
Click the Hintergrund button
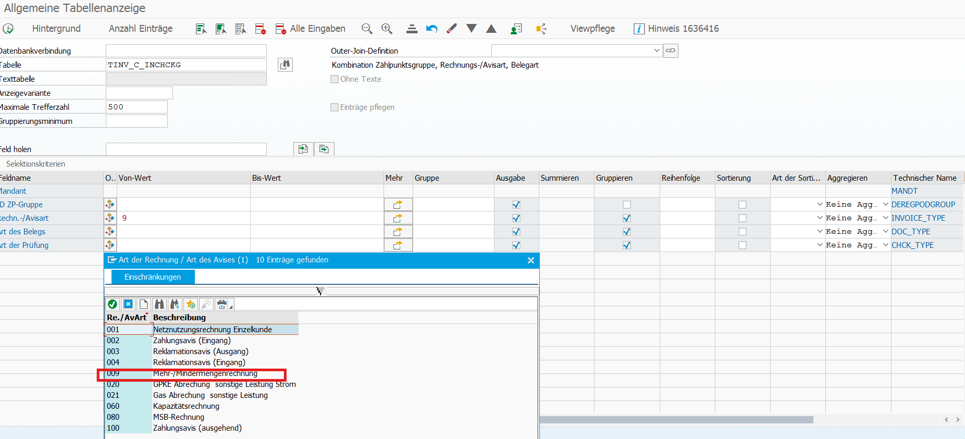pos(56,29)
